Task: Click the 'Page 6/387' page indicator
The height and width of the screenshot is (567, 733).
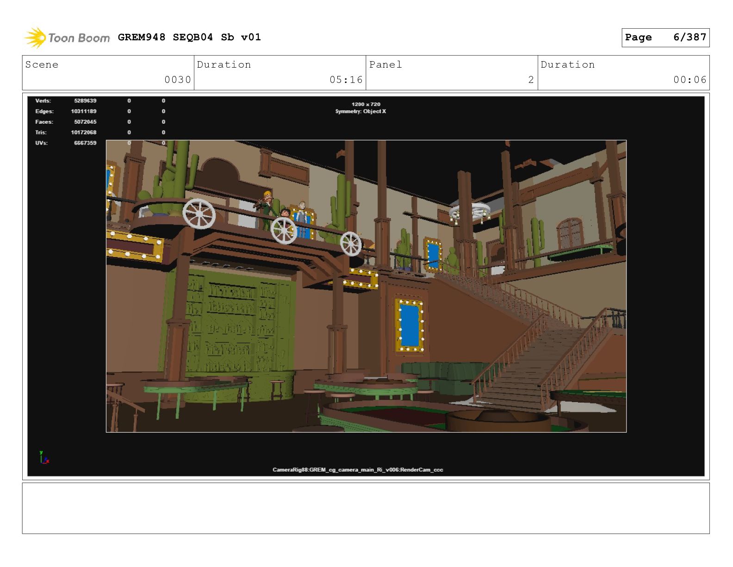Action: [x=665, y=38]
